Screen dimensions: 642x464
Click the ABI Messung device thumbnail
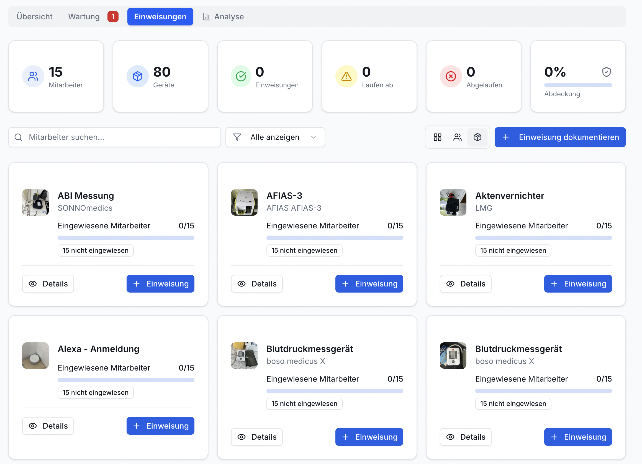(35, 202)
